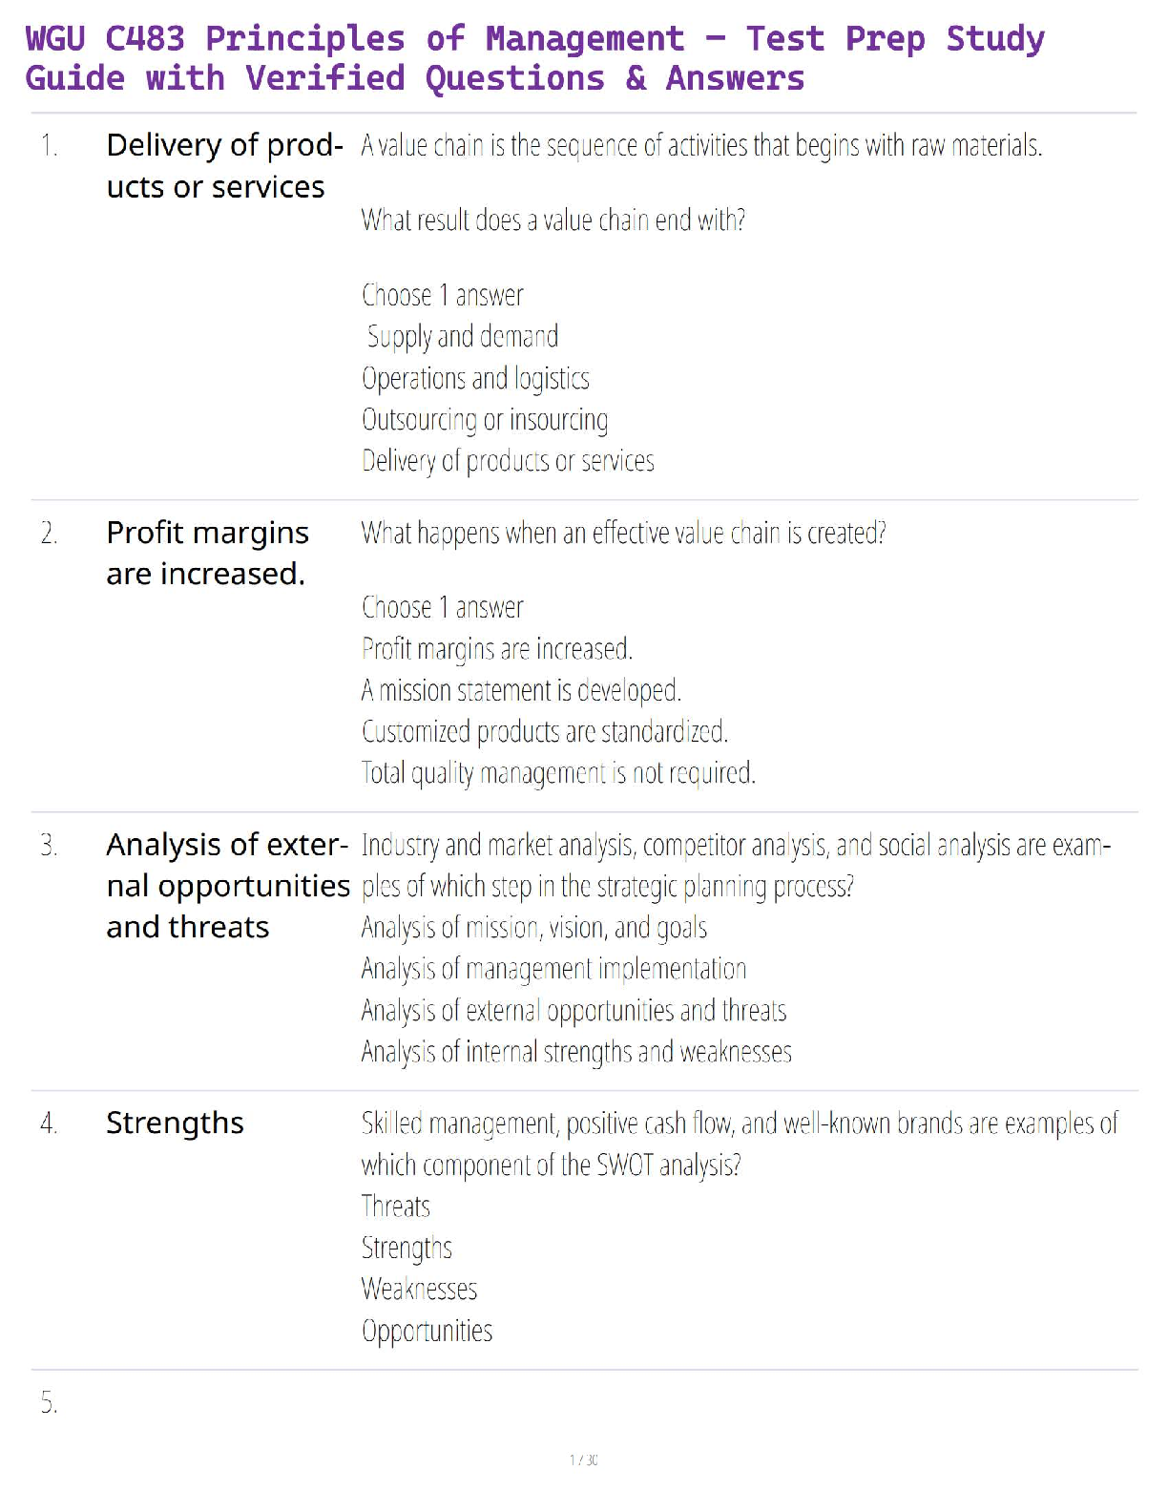The width and height of the screenshot is (1168, 1512).
Task: Select "A mission statement is developed." option
Action: 521,690
